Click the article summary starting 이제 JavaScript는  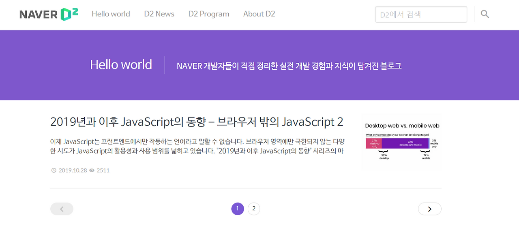tap(197, 146)
